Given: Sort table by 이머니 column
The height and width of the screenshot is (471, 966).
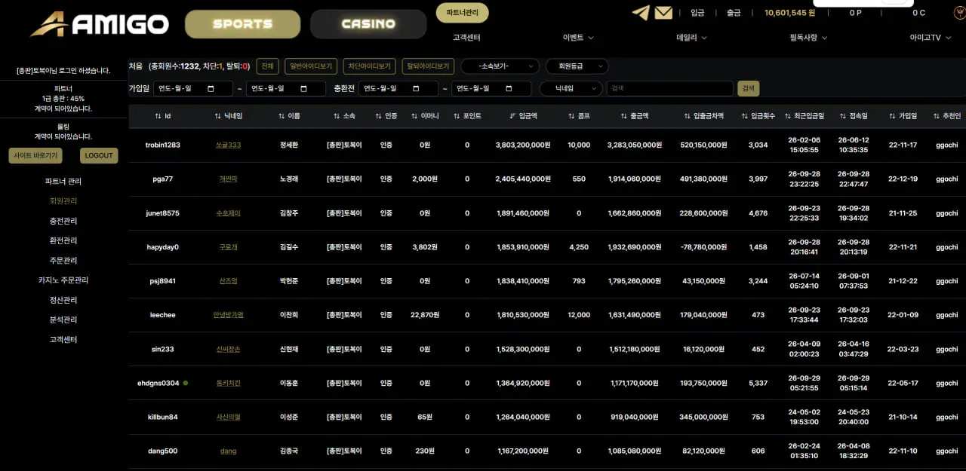Looking at the screenshot, I should click(x=425, y=116).
